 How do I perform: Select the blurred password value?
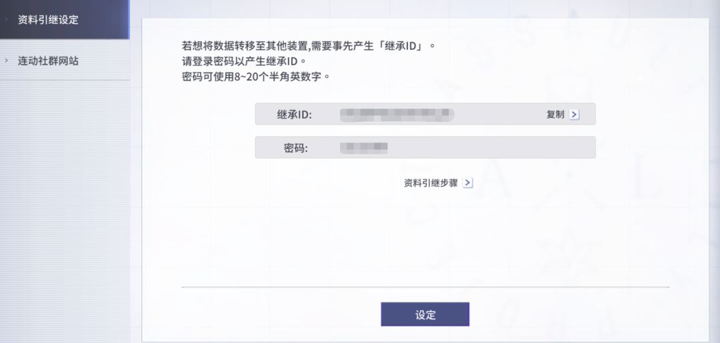(x=364, y=148)
